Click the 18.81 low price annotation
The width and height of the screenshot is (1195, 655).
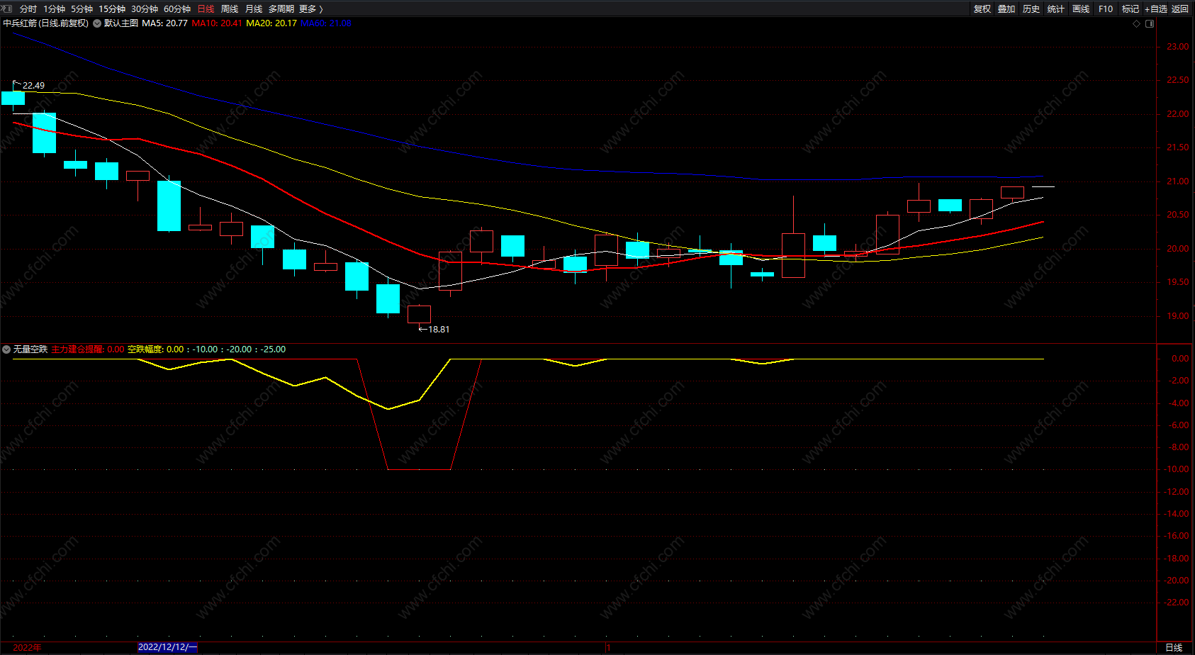tap(439, 330)
